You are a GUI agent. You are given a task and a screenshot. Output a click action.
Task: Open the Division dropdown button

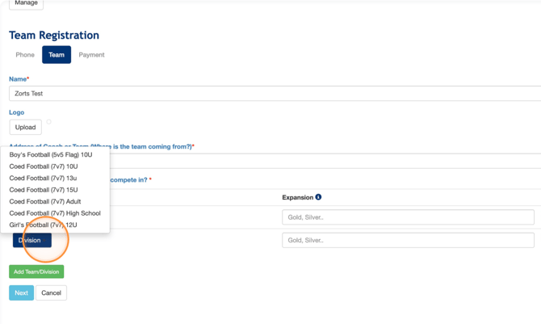coord(31,240)
